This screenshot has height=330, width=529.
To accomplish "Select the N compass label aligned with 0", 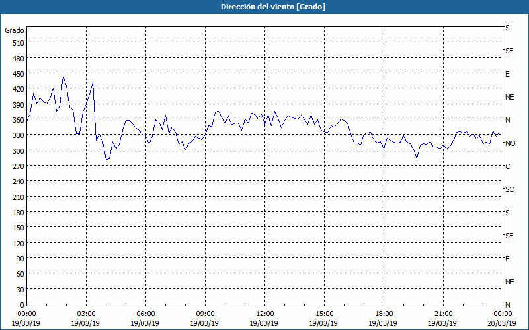I will click(508, 305).
